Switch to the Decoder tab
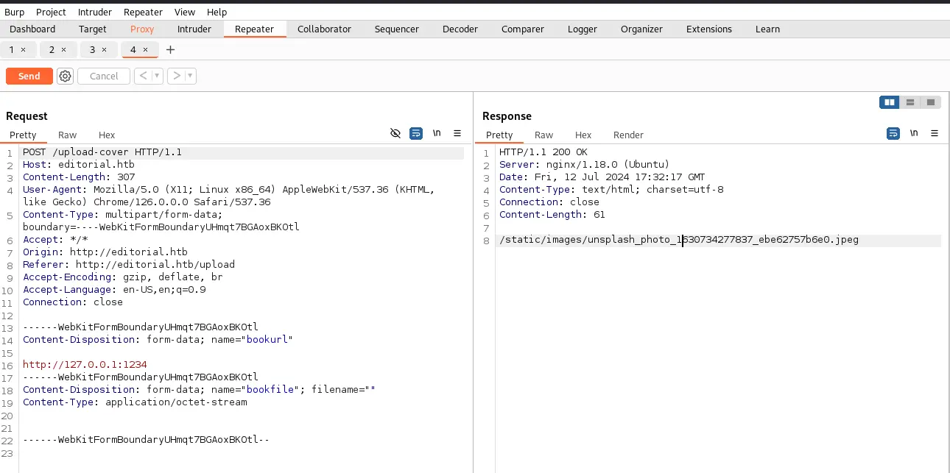 tap(460, 29)
